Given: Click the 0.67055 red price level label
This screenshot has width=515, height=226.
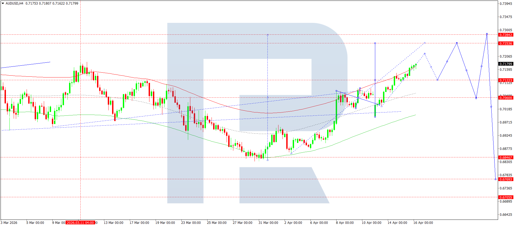Looking at the screenshot, I should pos(506,197).
